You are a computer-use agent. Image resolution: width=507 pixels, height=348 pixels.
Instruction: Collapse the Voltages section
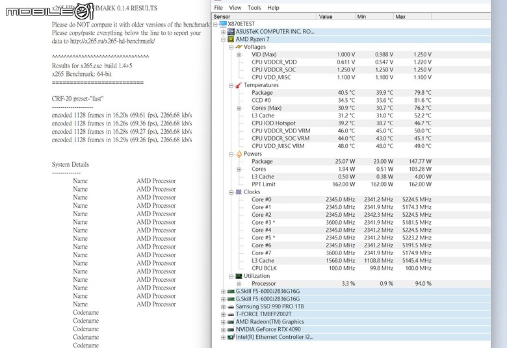coord(231,47)
